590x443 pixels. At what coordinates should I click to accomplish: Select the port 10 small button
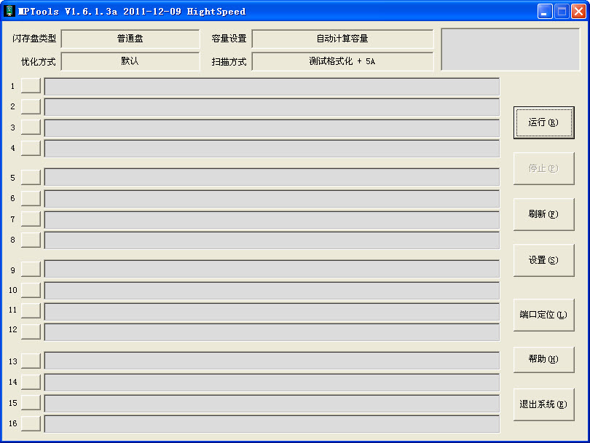[x=31, y=290]
